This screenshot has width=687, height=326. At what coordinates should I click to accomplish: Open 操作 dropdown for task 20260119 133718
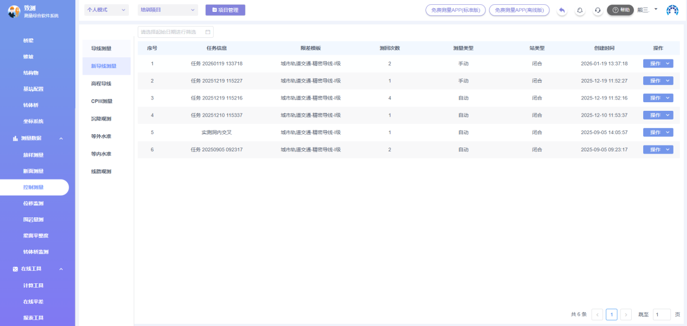[658, 64]
